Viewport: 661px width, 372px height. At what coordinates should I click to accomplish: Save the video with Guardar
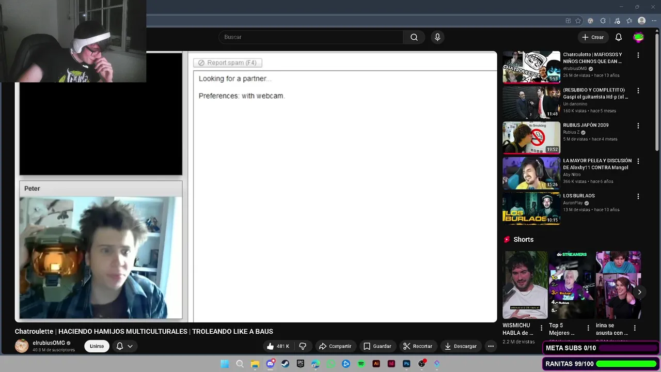tap(377, 346)
